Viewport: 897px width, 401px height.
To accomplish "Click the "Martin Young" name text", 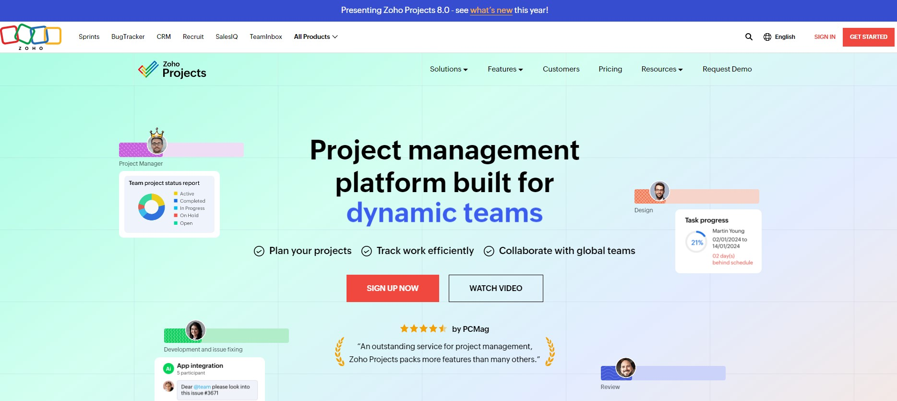I will tap(728, 231).
